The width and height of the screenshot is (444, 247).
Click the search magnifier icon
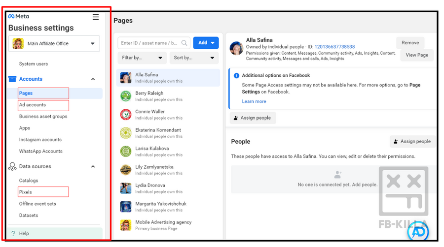(x=185, y=43)
